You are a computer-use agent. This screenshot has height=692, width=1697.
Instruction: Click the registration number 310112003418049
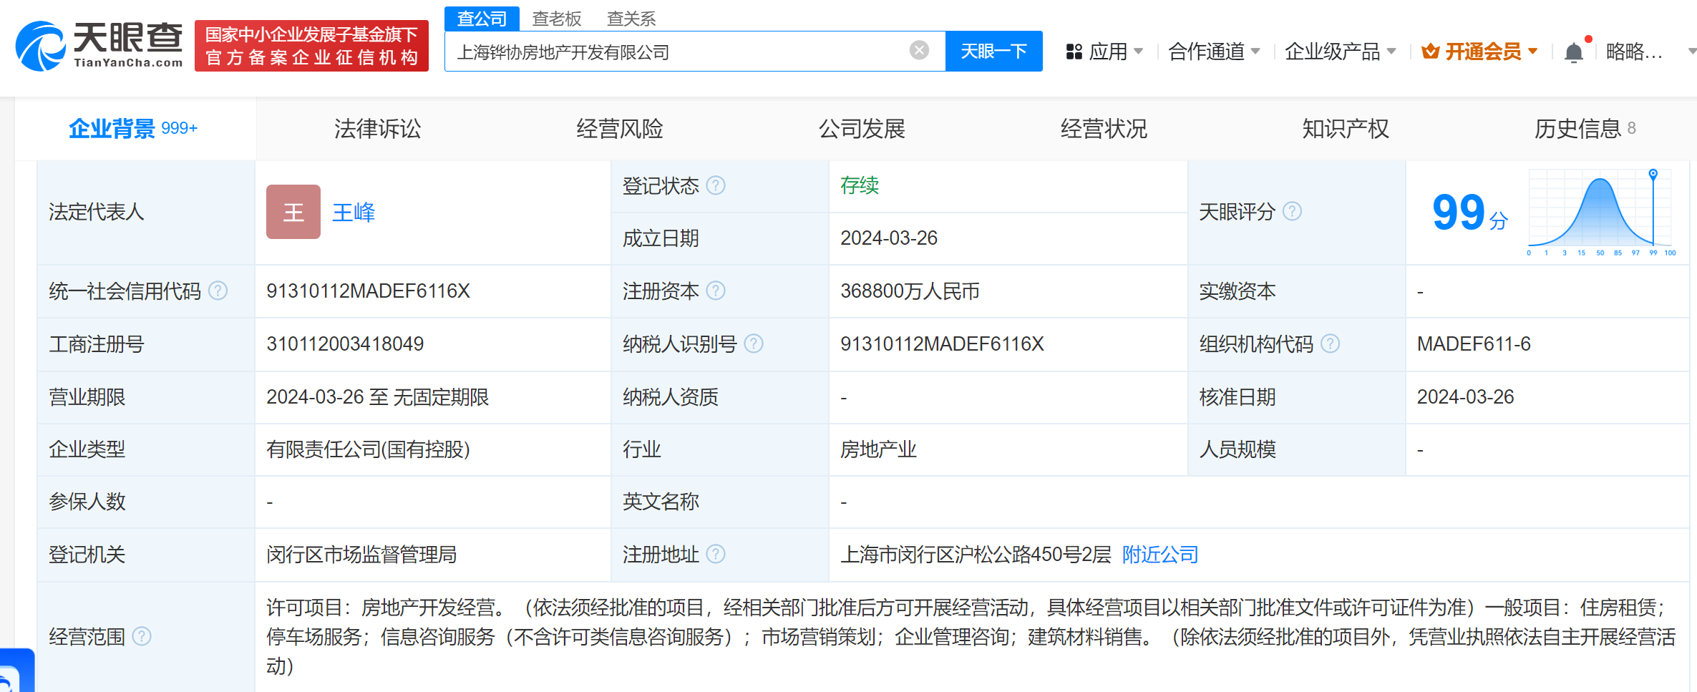coord(345,343)
